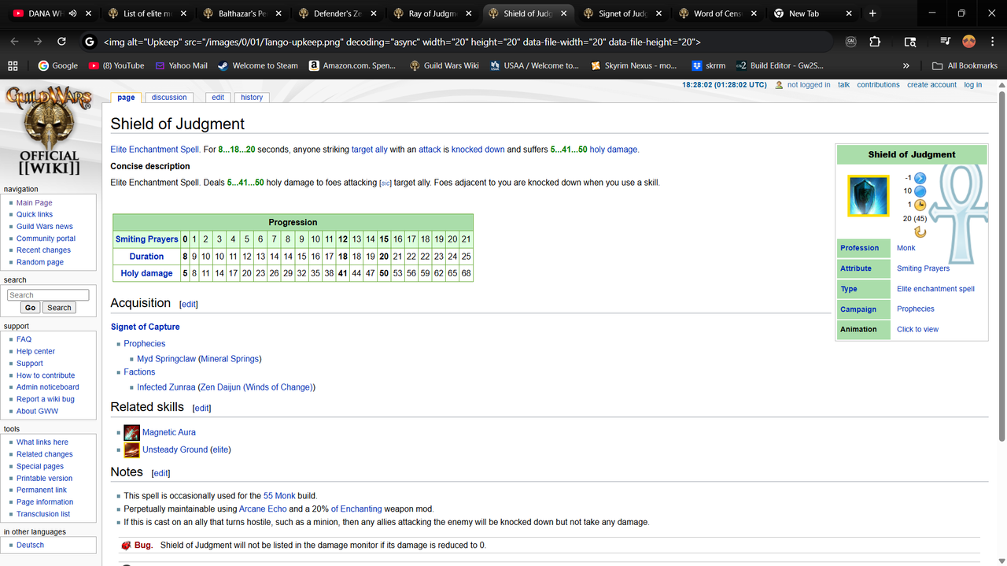Click the Magnetic Aura skill icon
The height and width of the screenshot is (566, 1007).
pyautogui.click(x=131, y=432)
